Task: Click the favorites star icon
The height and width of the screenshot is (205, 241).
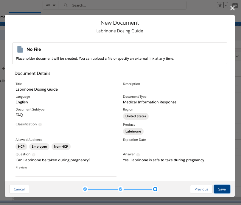Action: [220, 5]
